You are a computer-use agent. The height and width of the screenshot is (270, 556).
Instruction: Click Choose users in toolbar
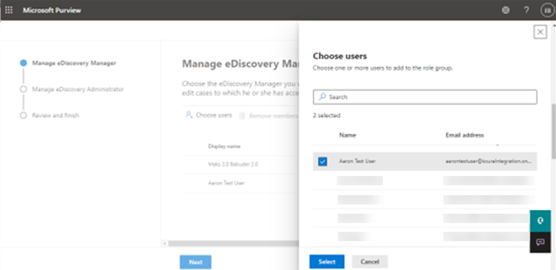click(209, 115)
